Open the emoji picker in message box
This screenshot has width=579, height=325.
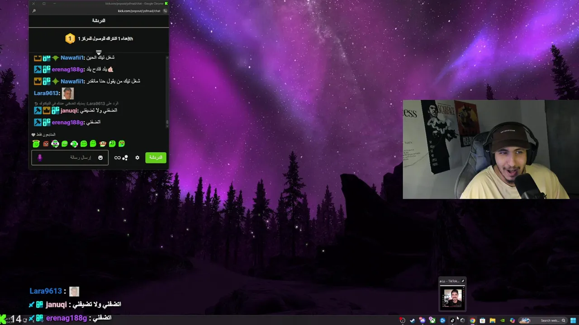point(100,158)
